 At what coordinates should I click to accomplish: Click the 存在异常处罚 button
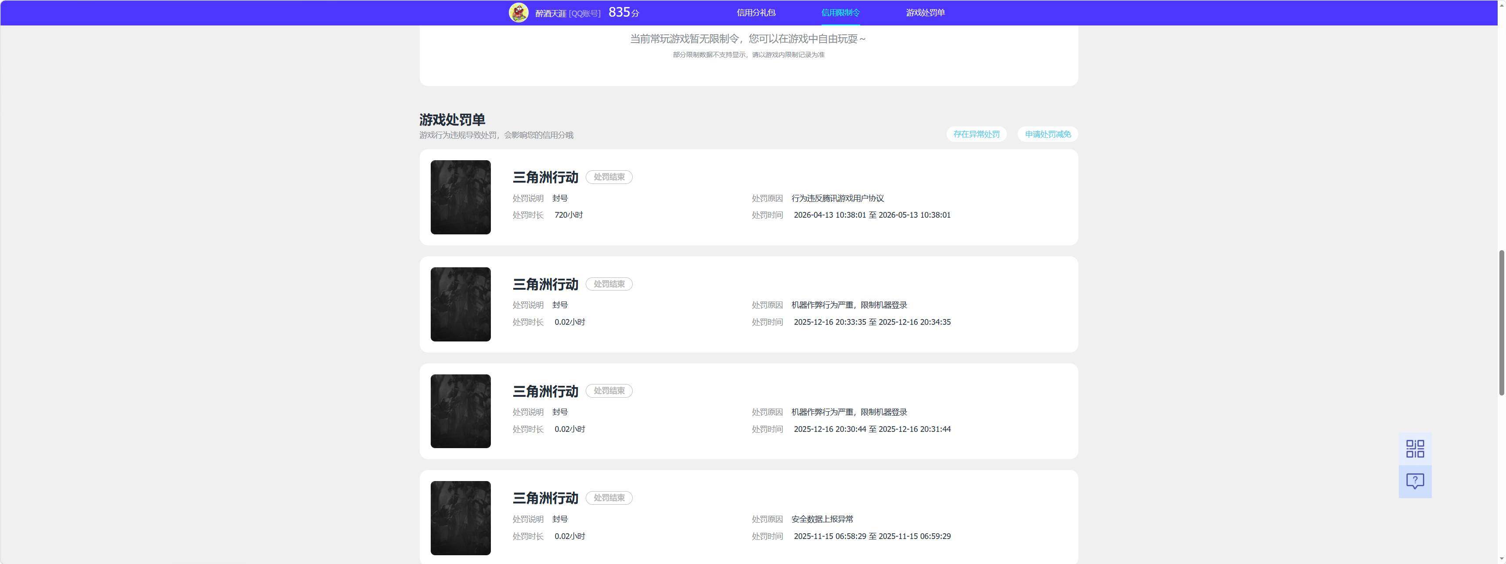976,134
